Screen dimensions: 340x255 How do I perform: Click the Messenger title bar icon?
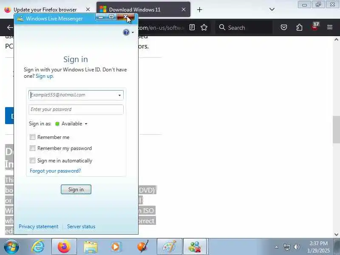(x=20, y=18)
